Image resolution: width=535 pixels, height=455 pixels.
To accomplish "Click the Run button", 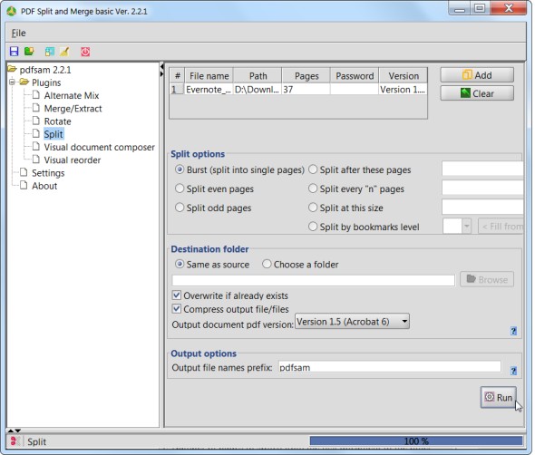I will click(498, 397).
